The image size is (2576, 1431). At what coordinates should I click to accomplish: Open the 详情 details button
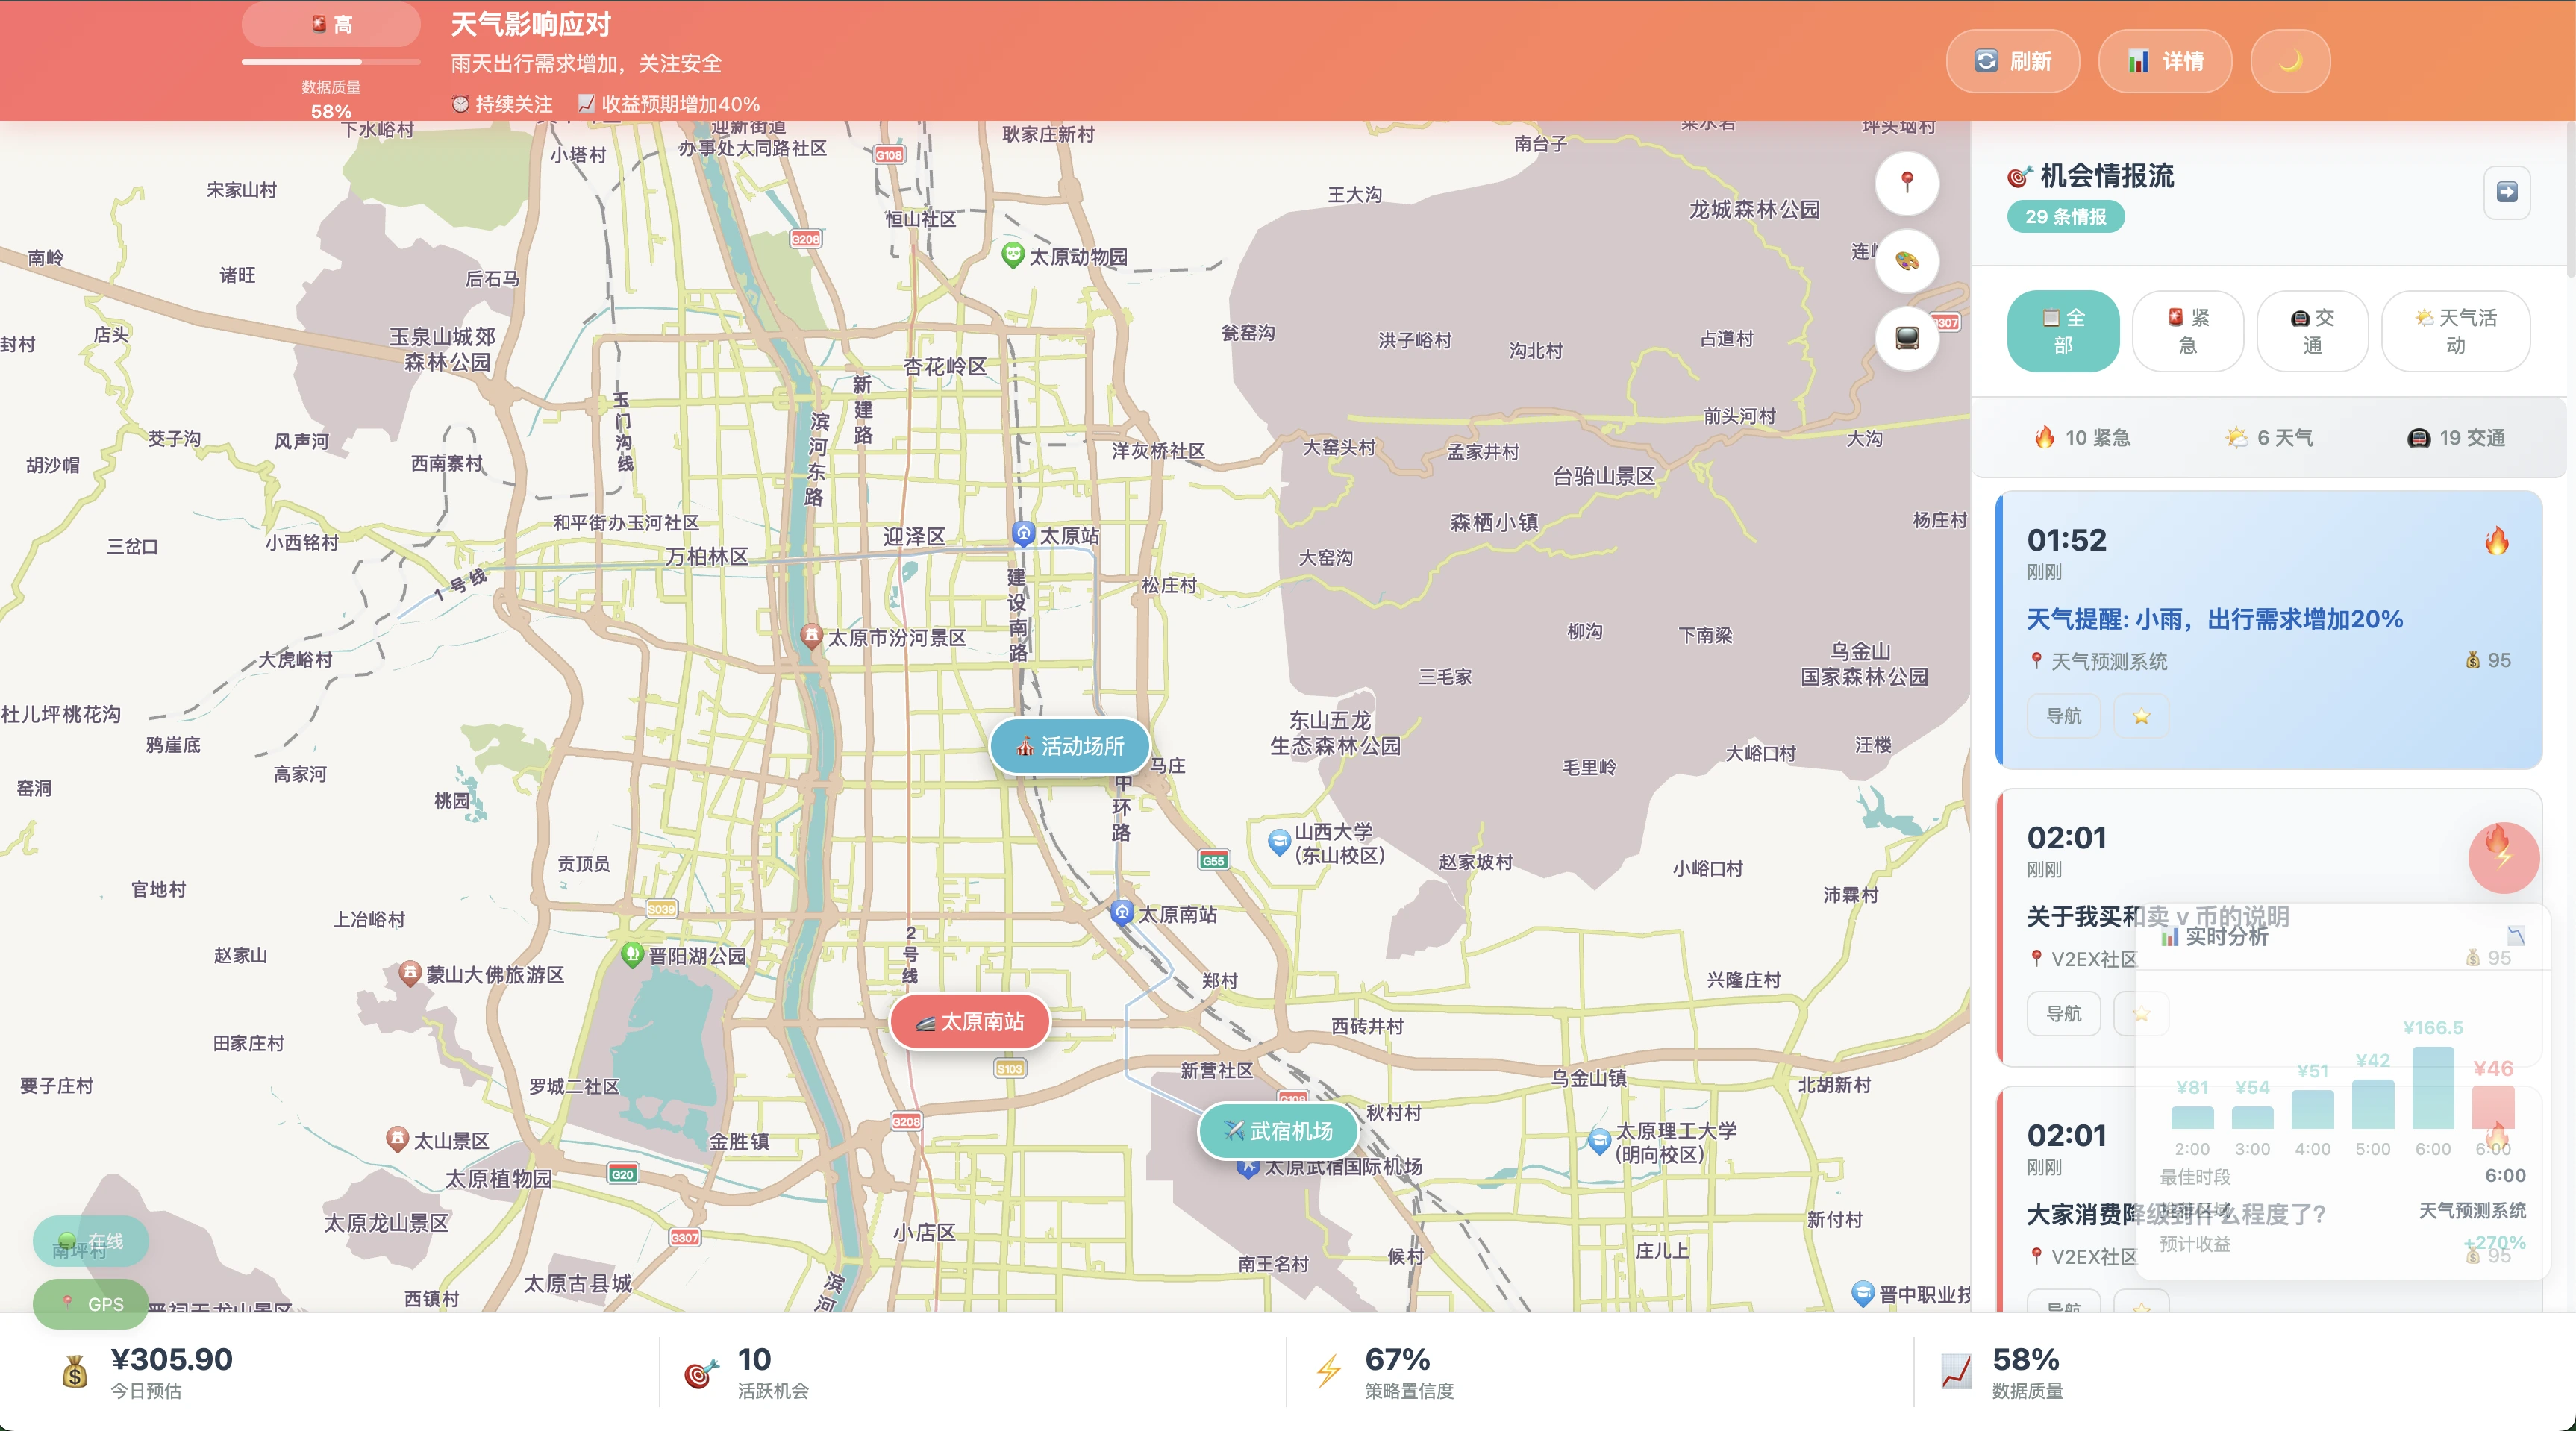2164,61
